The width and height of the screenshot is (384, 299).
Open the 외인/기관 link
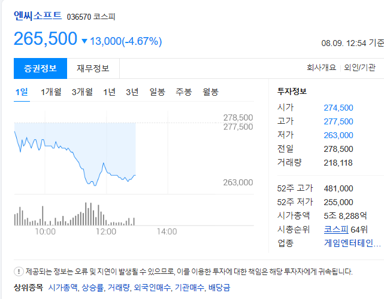pyautogui.click(x=364, y=68)
